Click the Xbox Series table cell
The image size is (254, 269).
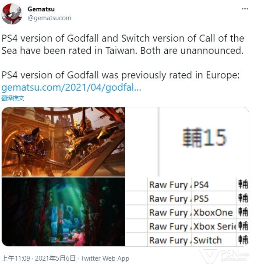(x=214, y=226)
